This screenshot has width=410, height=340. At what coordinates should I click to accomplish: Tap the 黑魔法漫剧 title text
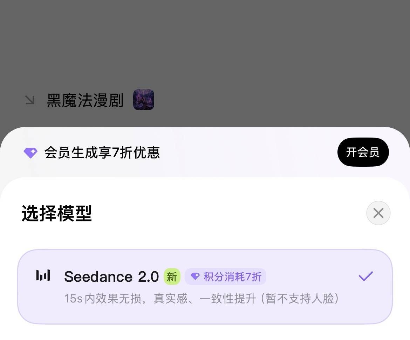86,100
